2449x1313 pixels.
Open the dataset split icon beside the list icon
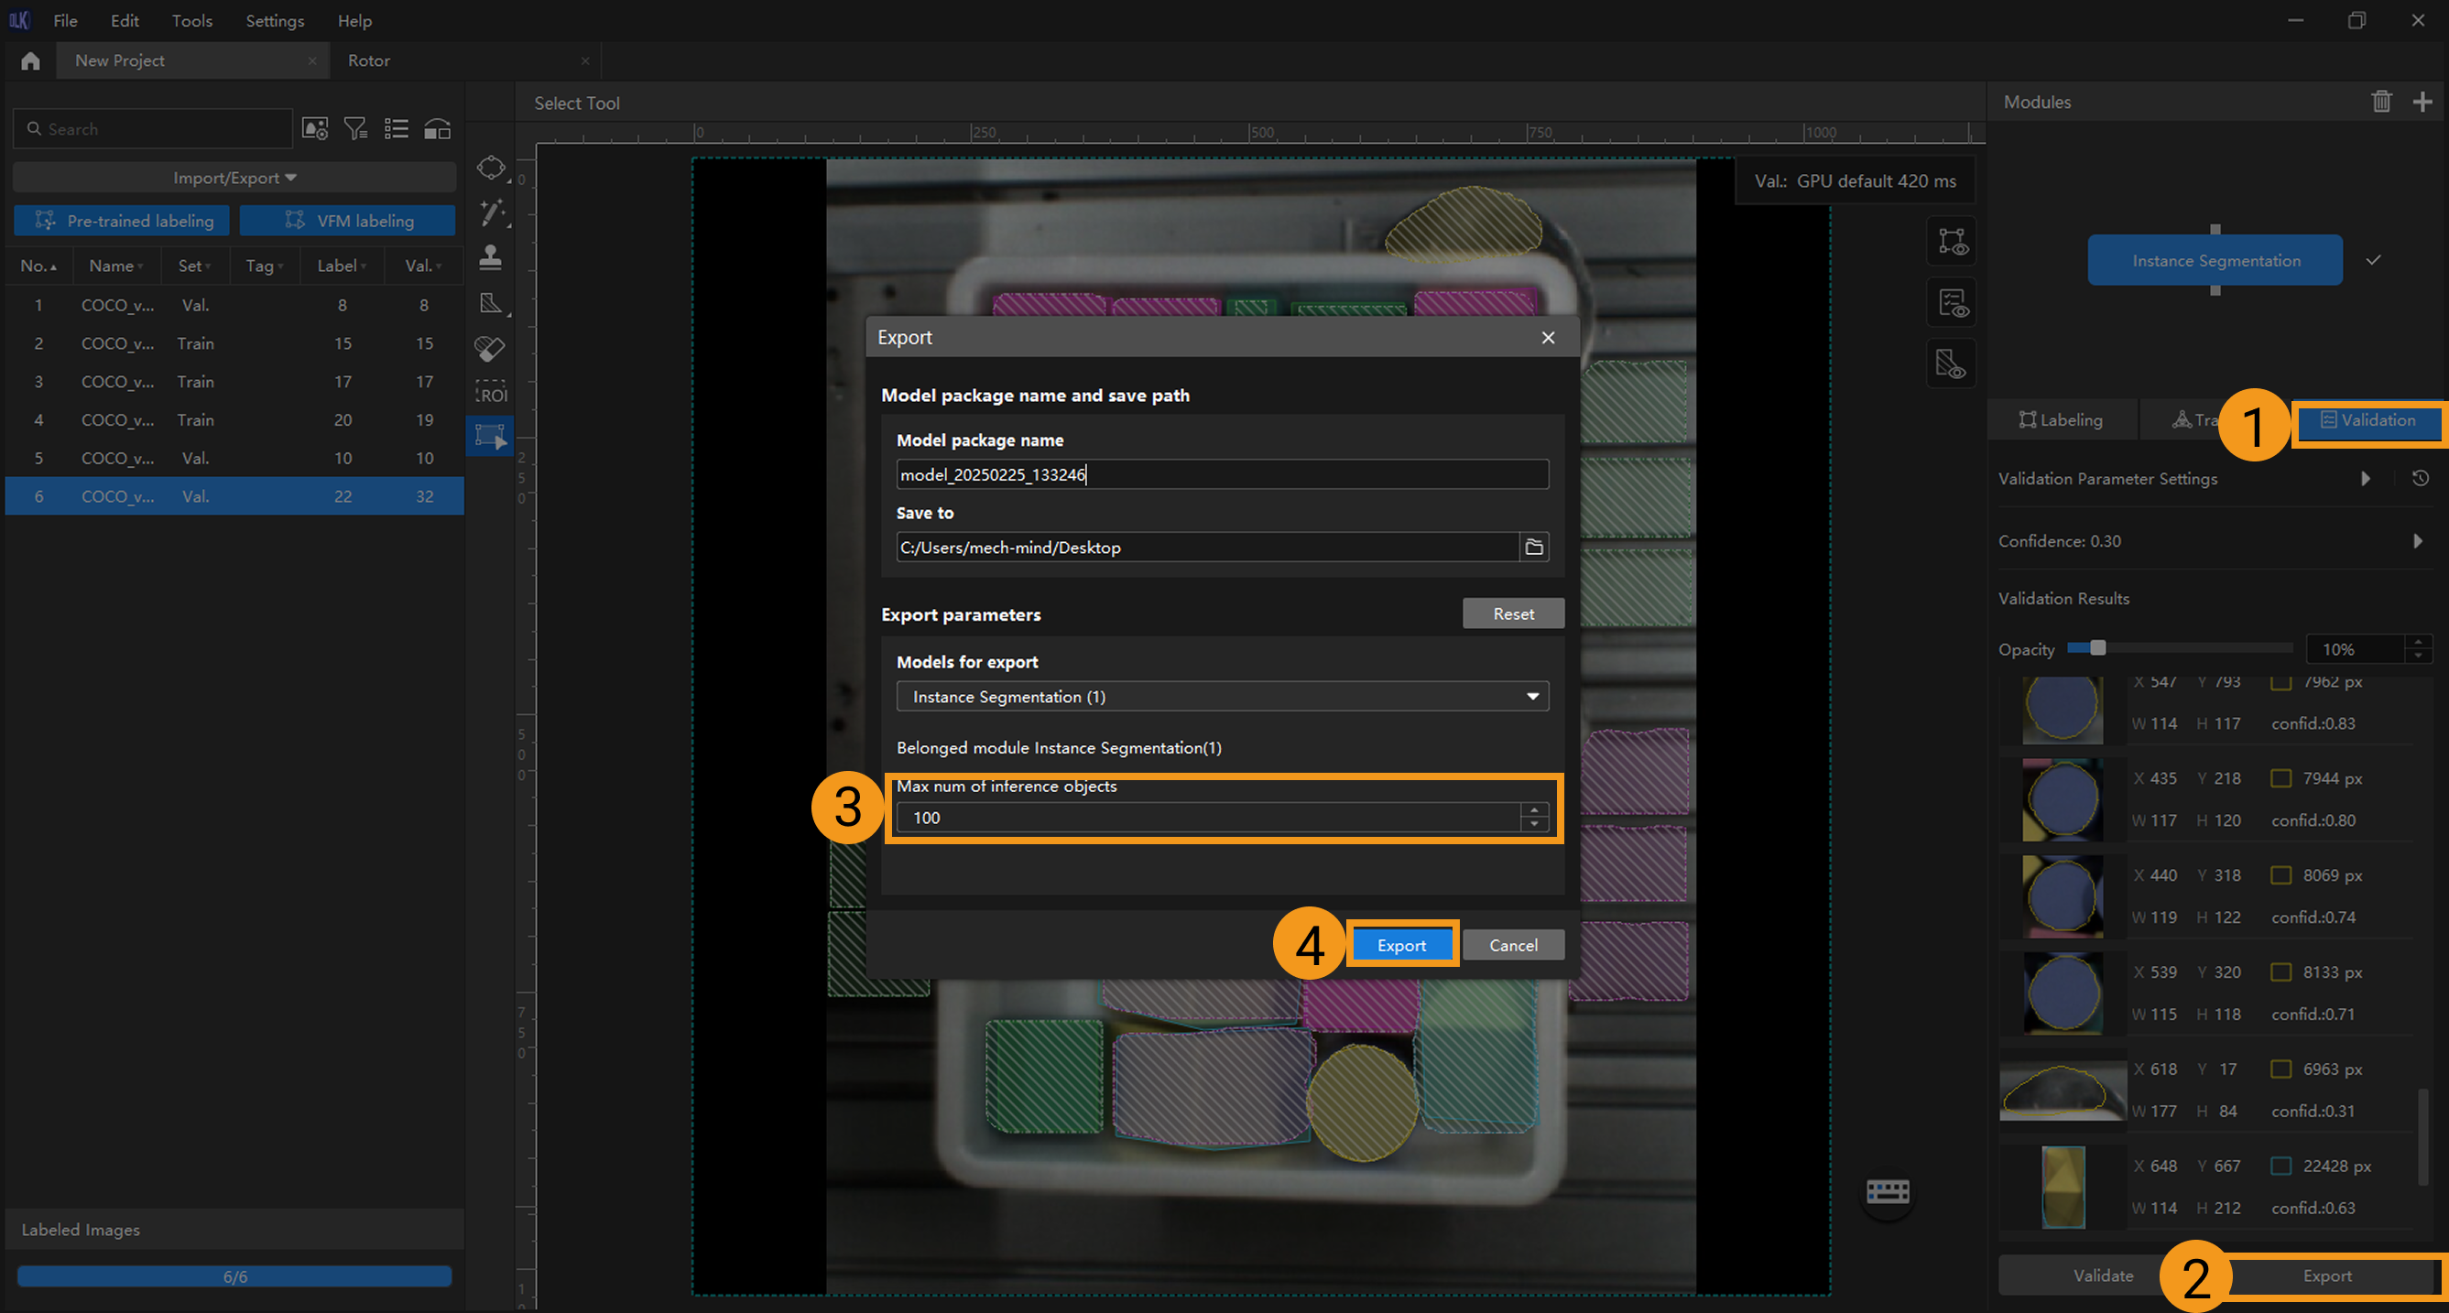coord(438,128)
